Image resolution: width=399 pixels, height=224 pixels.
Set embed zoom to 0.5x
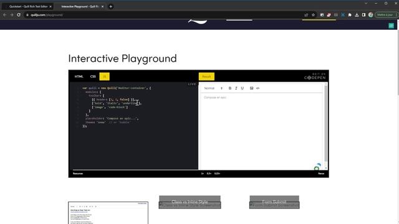(x=209, y=174)
